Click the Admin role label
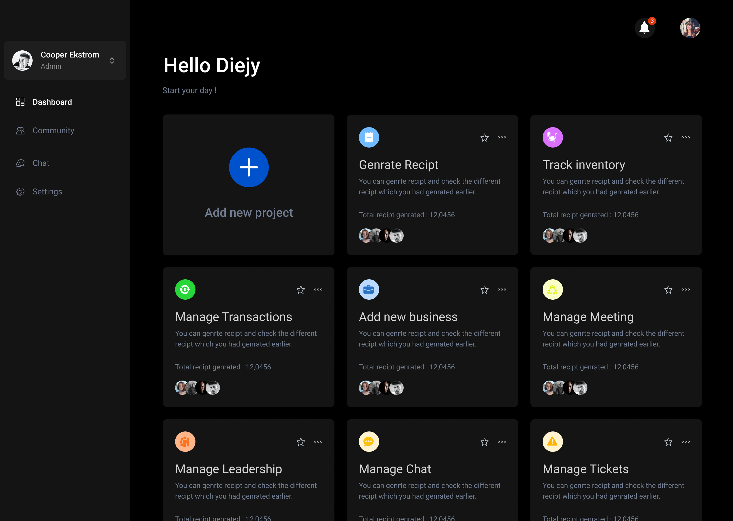This screenshot has width=733, height=521. click(x=51, y=66)
